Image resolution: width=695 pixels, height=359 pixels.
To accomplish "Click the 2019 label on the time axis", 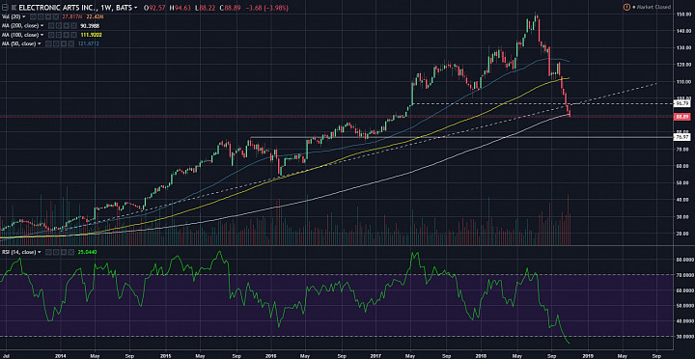I will click(x=587, y=355).
